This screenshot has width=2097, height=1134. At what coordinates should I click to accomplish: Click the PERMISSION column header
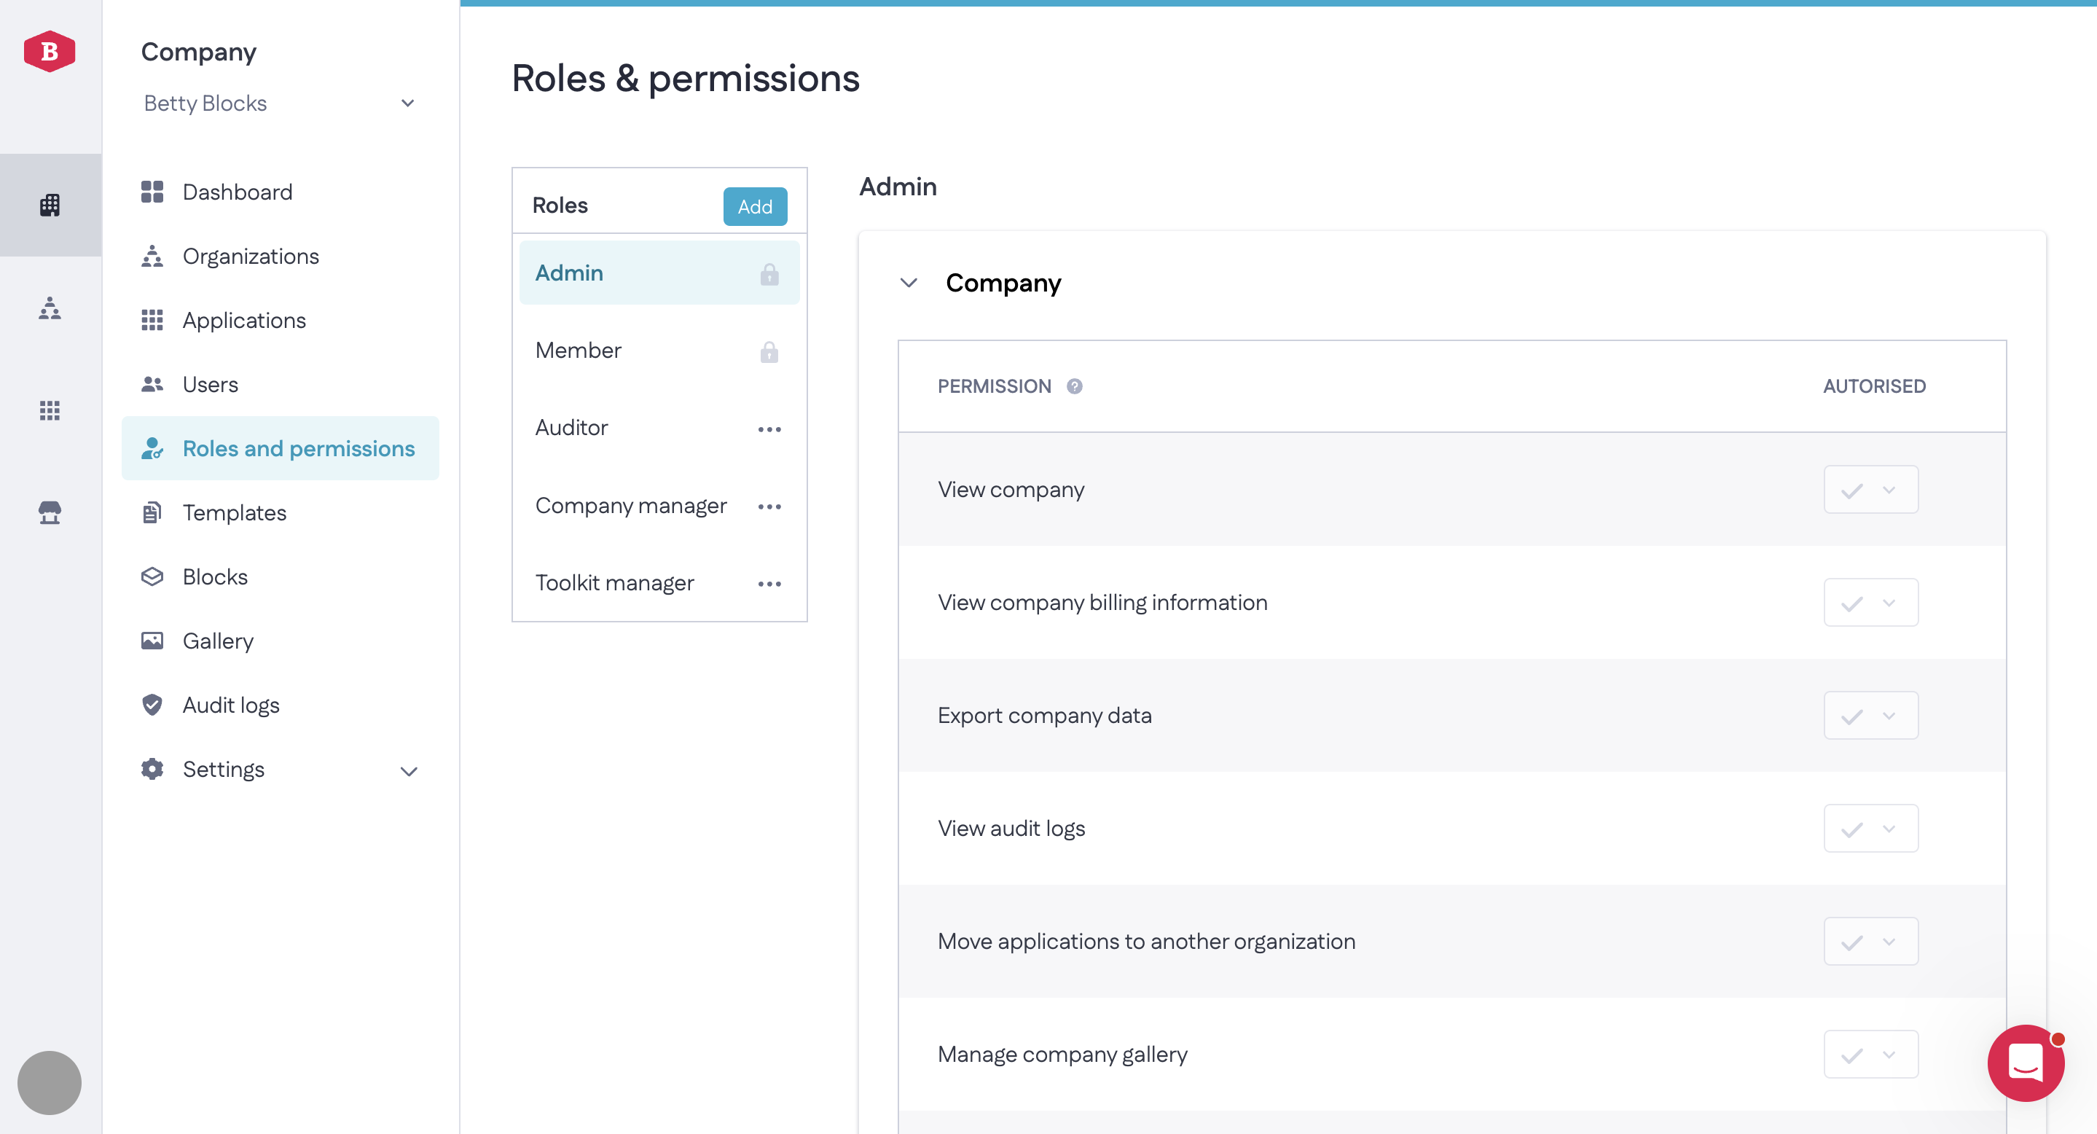994,387
